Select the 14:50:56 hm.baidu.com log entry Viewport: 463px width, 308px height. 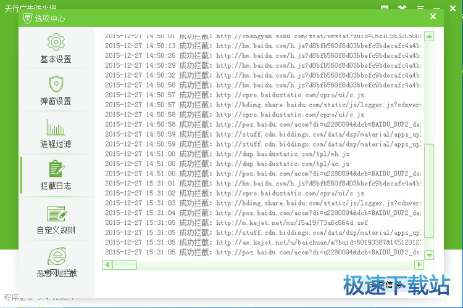(263, 85)
